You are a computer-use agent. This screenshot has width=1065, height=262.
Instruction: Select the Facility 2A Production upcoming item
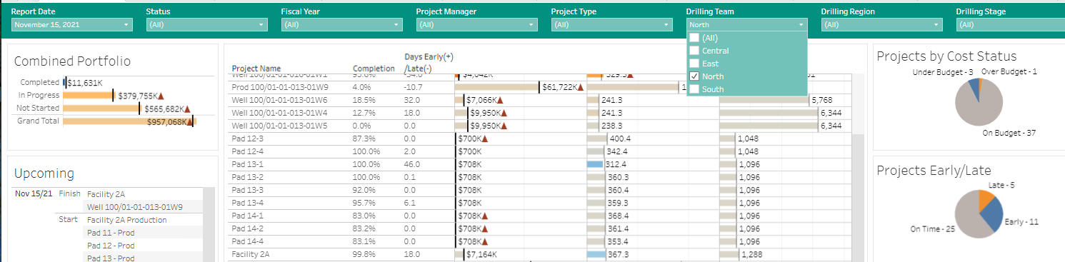(x=126, y=220)
